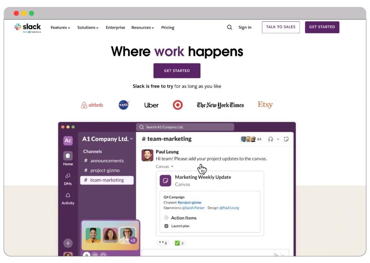Expand the Resources menu
The image size is (370, 263).
point(142,27)
